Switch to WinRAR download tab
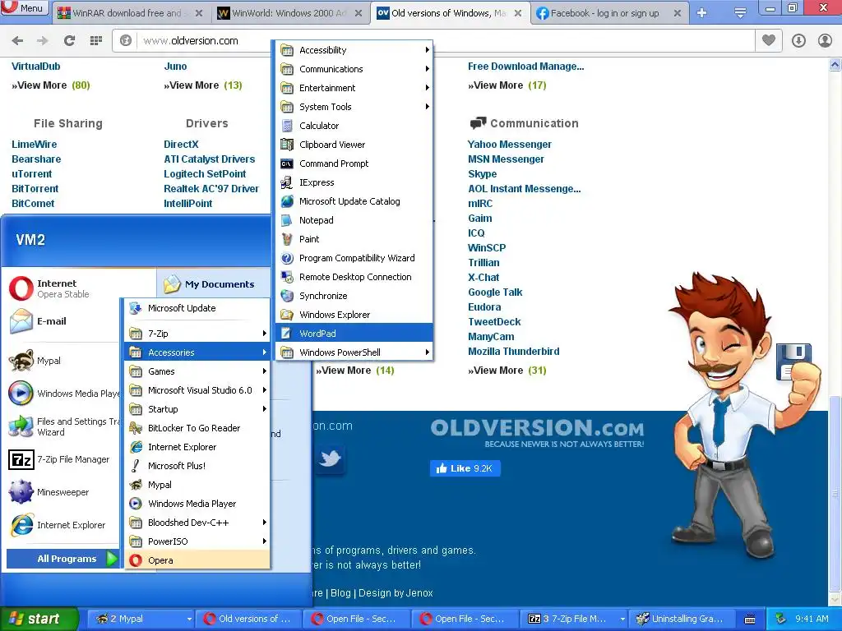Image resolution: width=842 pixels, height=631 pixels. [x=131, y=13]
